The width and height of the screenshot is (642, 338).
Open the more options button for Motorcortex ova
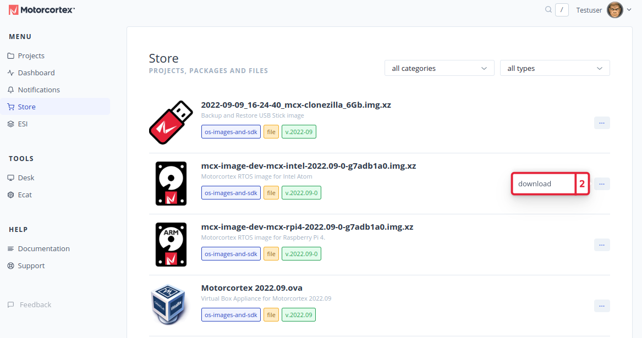(602, 306)
